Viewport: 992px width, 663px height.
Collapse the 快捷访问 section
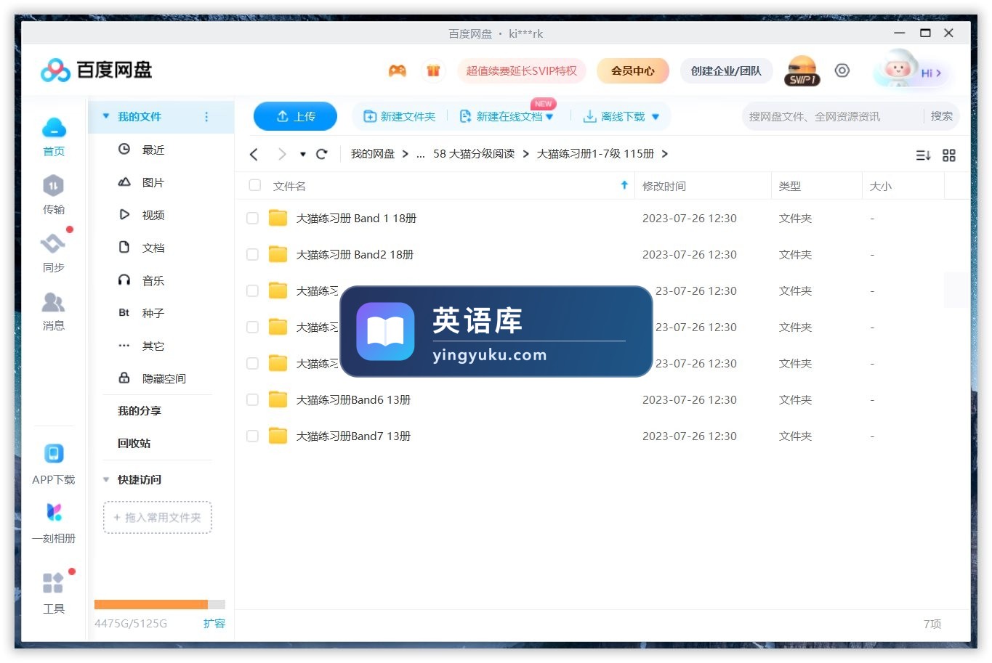[x=106, y=479]
